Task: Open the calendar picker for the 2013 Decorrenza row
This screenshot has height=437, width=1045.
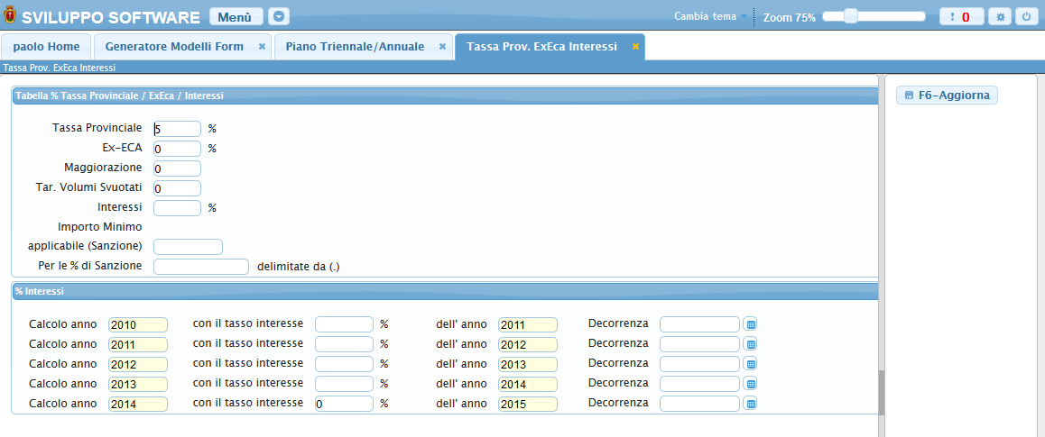Action: 751,384
